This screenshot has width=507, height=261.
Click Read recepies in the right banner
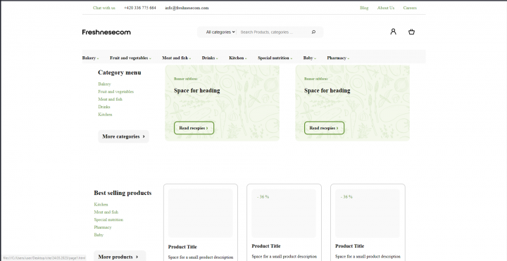pyautogui.click(x=324, y=128)
